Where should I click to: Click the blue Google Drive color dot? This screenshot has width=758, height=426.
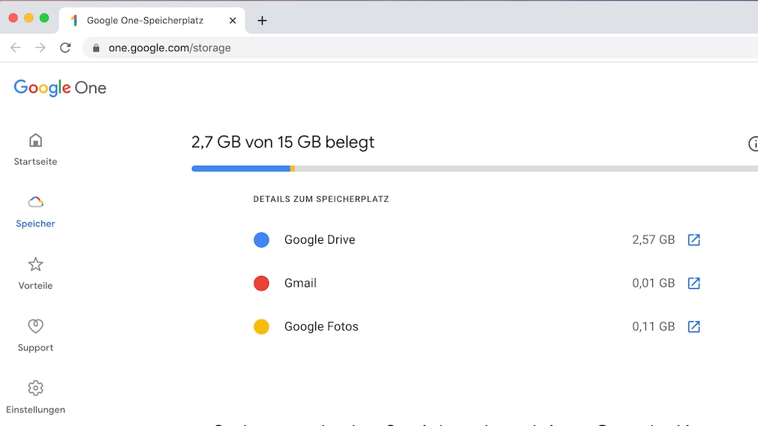click(261, 240)
